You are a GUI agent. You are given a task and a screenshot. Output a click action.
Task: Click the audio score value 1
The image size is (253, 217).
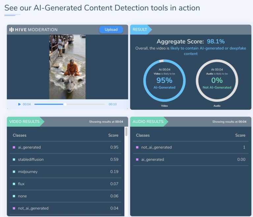[x=244, y=147]
